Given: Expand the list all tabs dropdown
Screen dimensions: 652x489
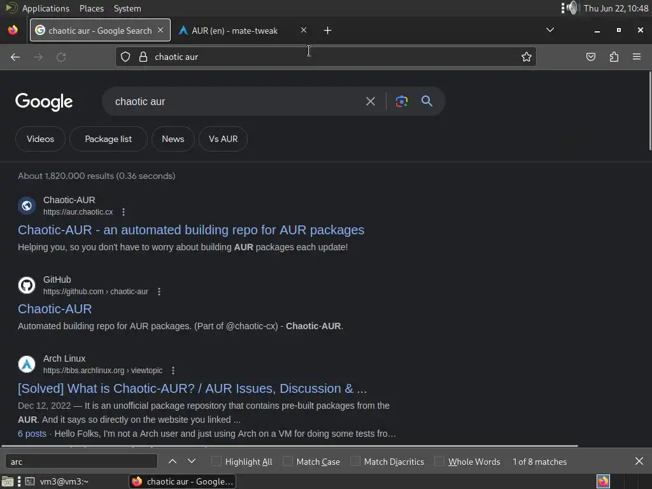Looking at the screenshot, I should (x=549, y=30).
